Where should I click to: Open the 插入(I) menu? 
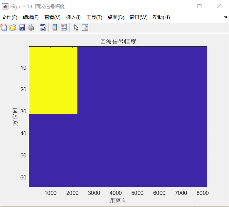coord(73,17)
